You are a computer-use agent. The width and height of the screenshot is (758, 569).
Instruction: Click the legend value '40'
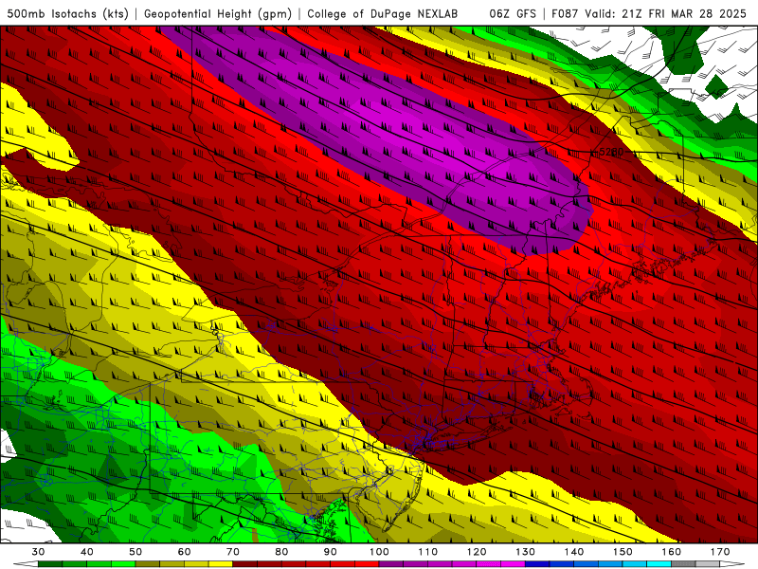[x=87, y=552]
